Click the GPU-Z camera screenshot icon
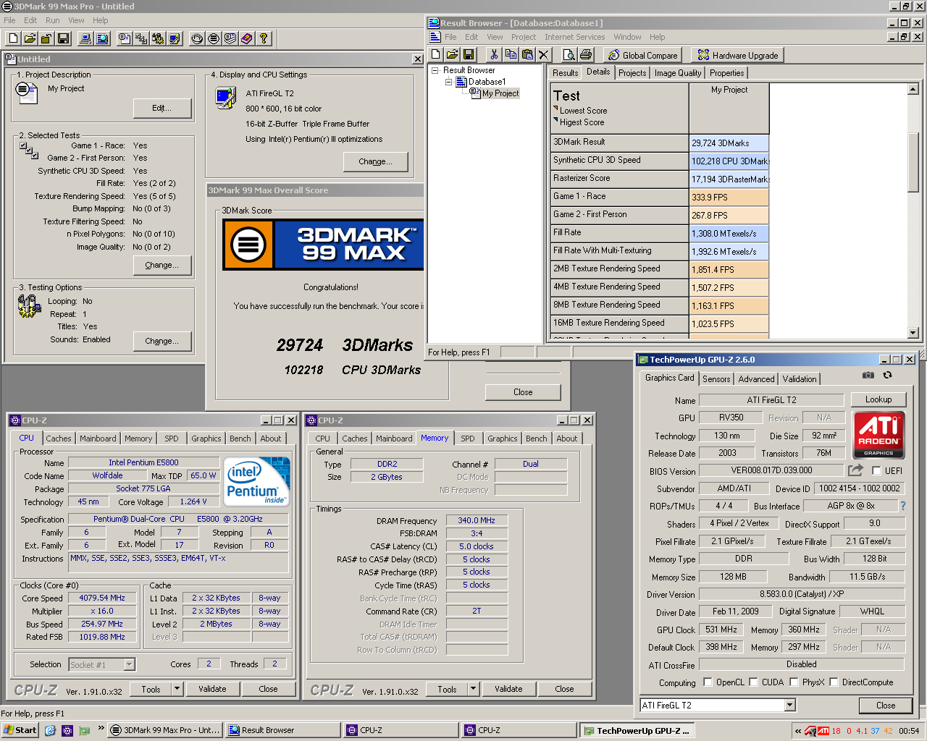The width and height of the screenshot is (927, 741). point(868,375)
